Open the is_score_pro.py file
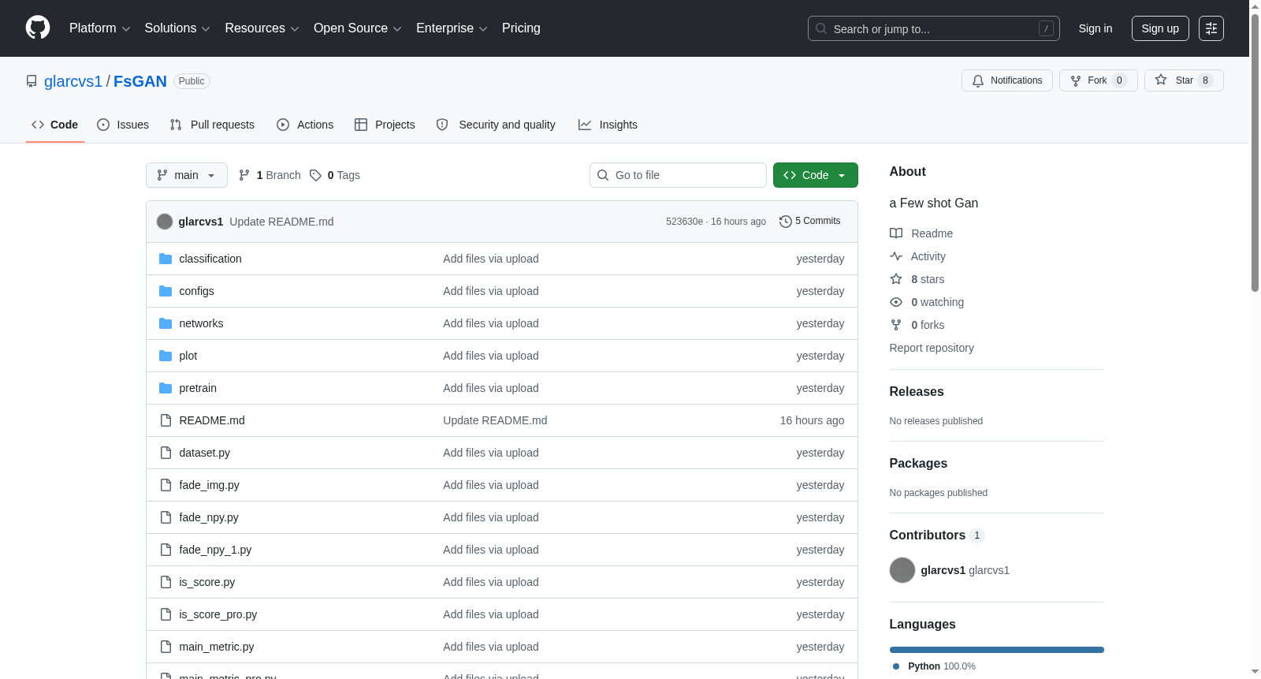The width and height of the screenshot is (1261, 679). (218, 614)
